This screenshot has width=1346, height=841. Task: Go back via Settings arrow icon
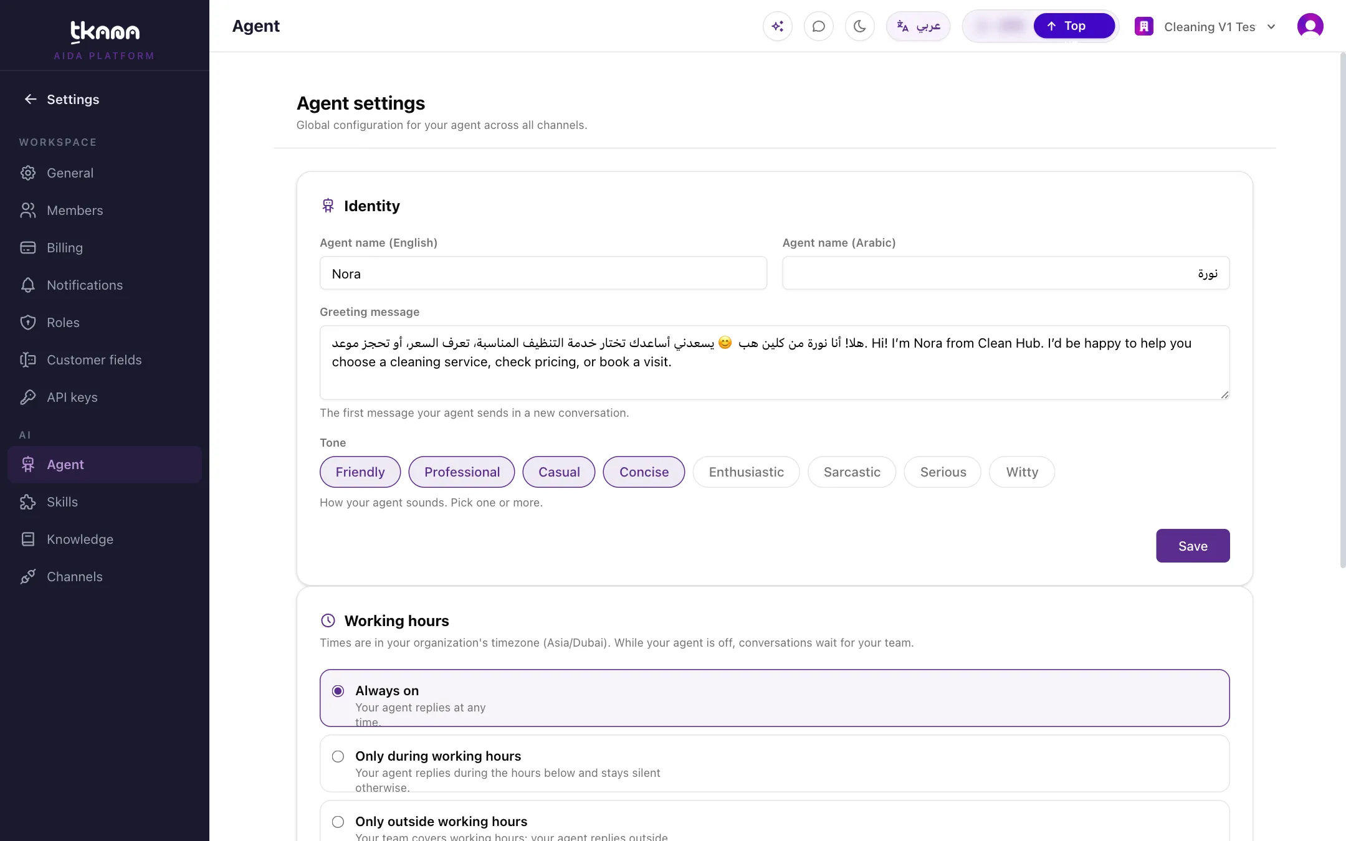30,99
